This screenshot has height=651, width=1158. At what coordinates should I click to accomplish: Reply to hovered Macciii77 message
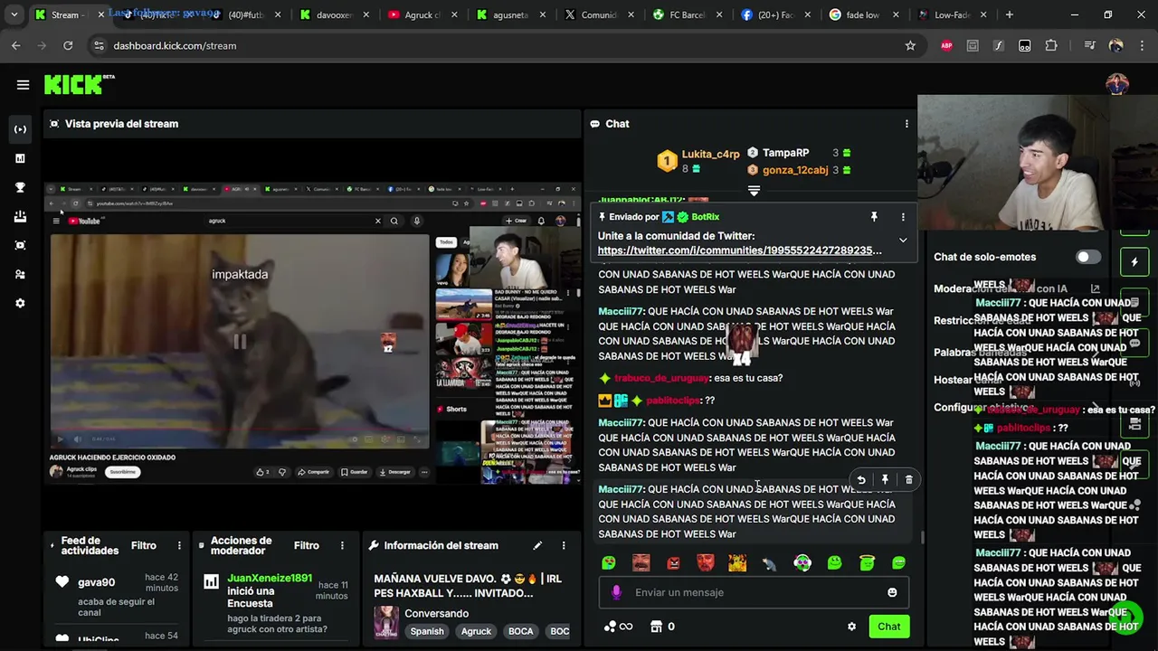[x=861, y=480]
